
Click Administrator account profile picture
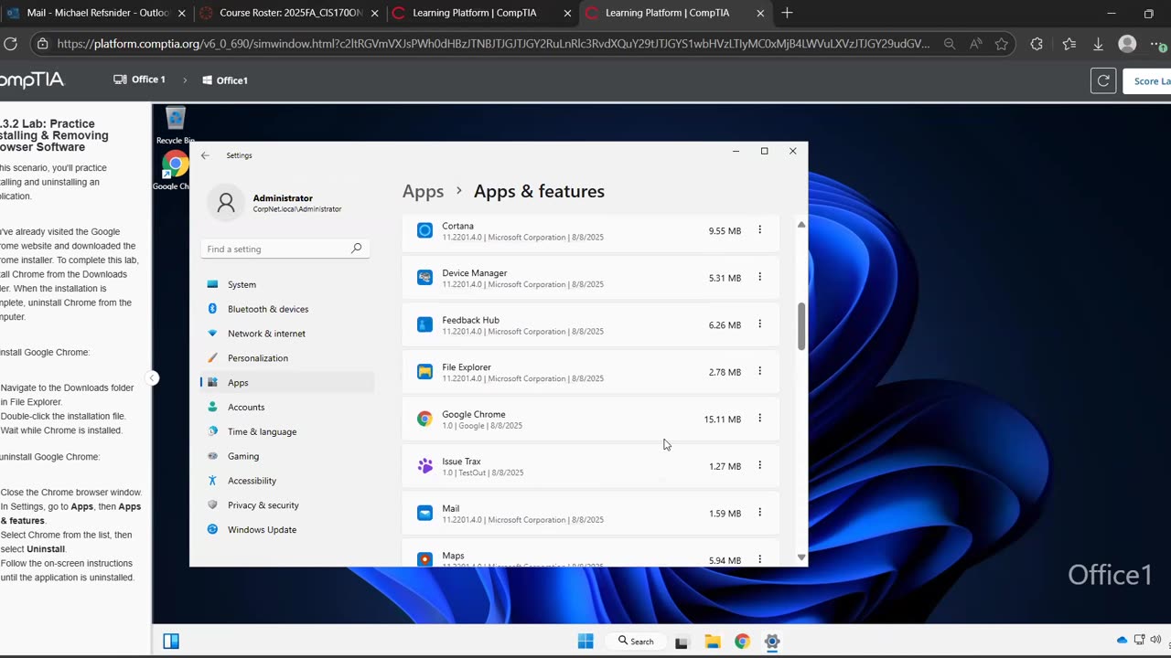(226, 203)
